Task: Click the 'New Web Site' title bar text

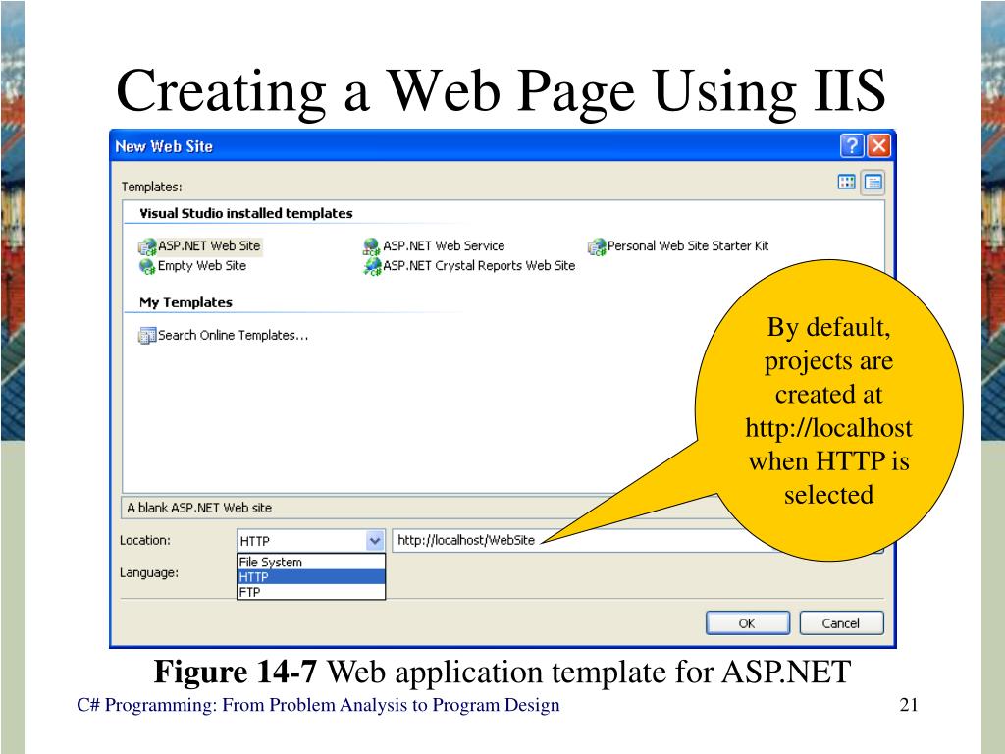Action: (x=164, y=147)
